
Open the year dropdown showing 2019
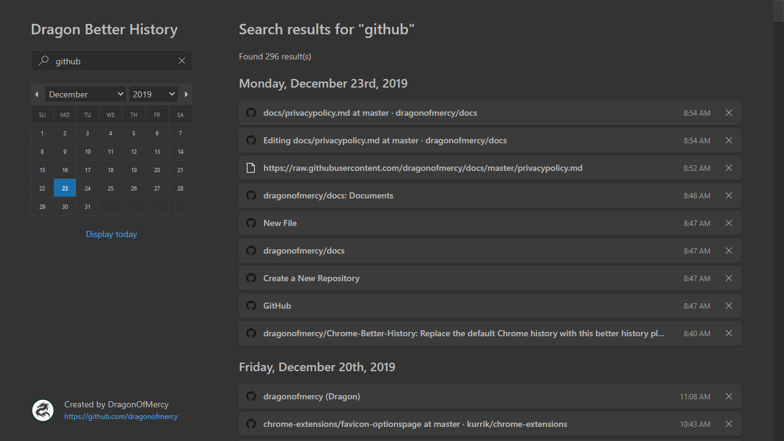point(153,94)
